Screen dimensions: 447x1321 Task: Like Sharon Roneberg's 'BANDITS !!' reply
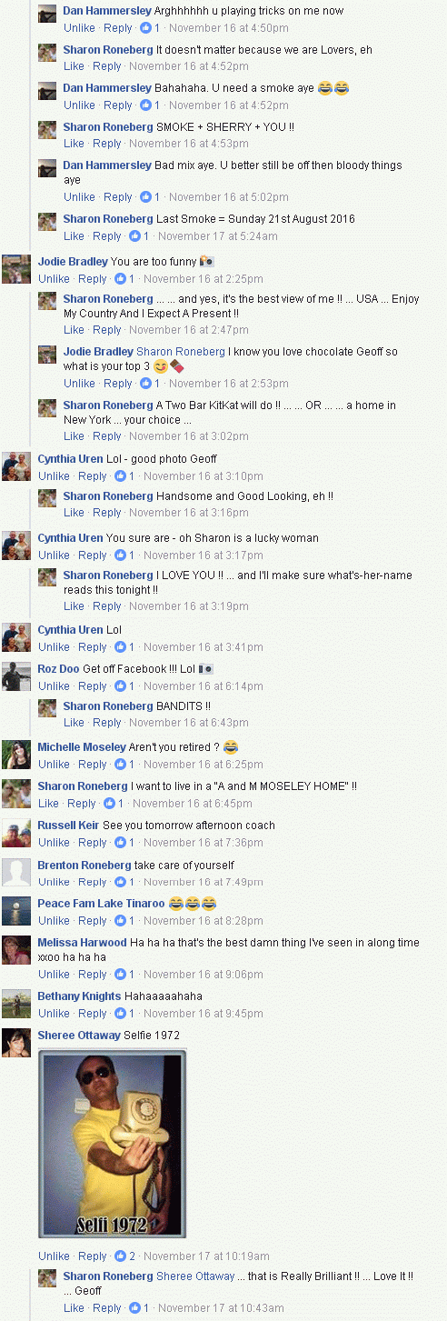[x=74, y=723]
